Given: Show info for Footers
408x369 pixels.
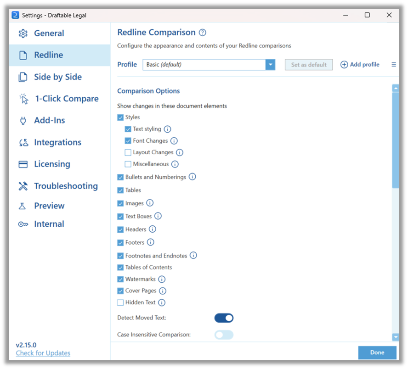Looking at the screenshot, I should 151,242.
